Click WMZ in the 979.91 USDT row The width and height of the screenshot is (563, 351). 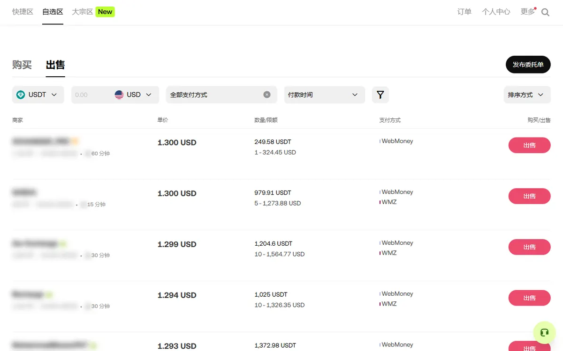(x=389, y=202)
